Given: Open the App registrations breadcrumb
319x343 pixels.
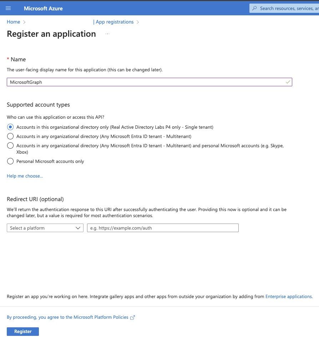Looking at the screenshot, I should tap(114, 22).
